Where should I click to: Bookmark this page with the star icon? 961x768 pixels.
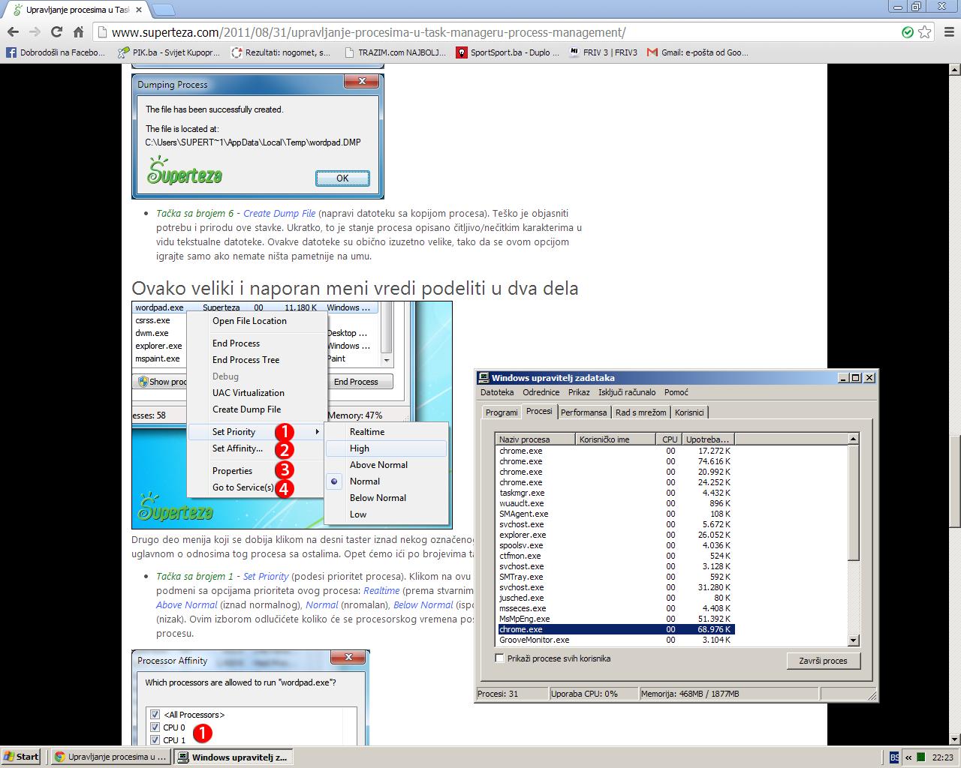tap(925, 32)
